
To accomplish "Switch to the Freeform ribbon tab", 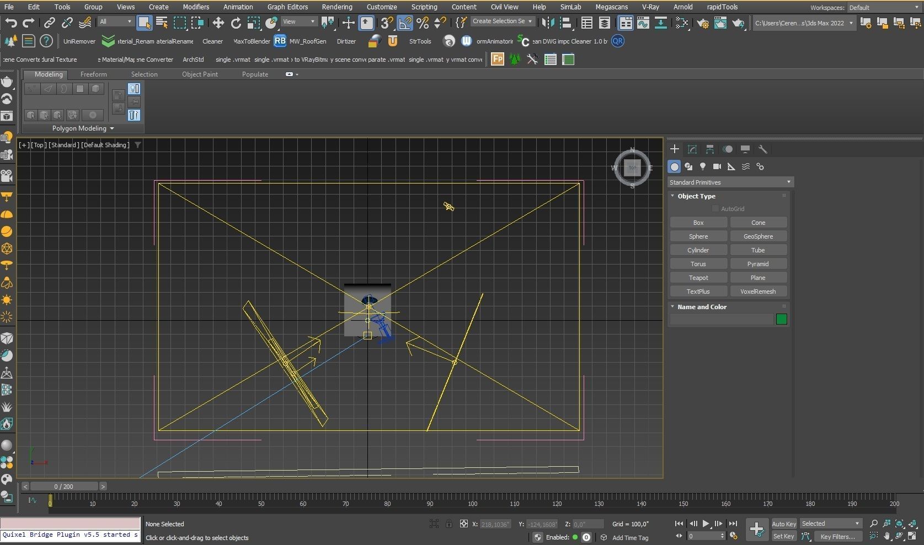I will click(93, 74).
